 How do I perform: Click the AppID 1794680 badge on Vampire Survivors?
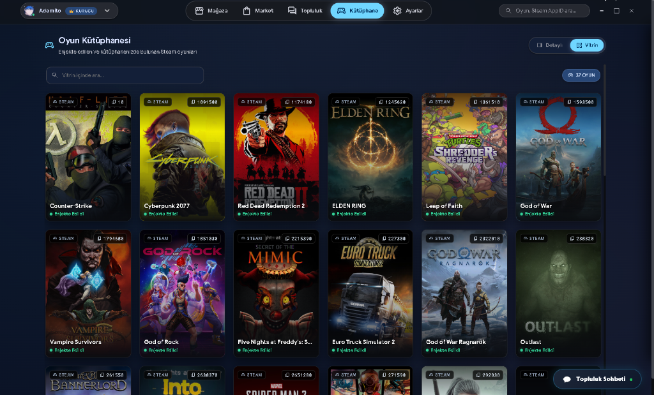[110, 238]
